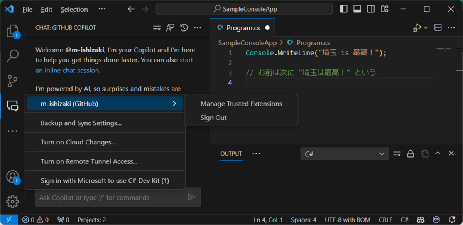Open the C# output channel dropdown
Image resolution: width=463 pixels, height=225 pixels.
344,154
